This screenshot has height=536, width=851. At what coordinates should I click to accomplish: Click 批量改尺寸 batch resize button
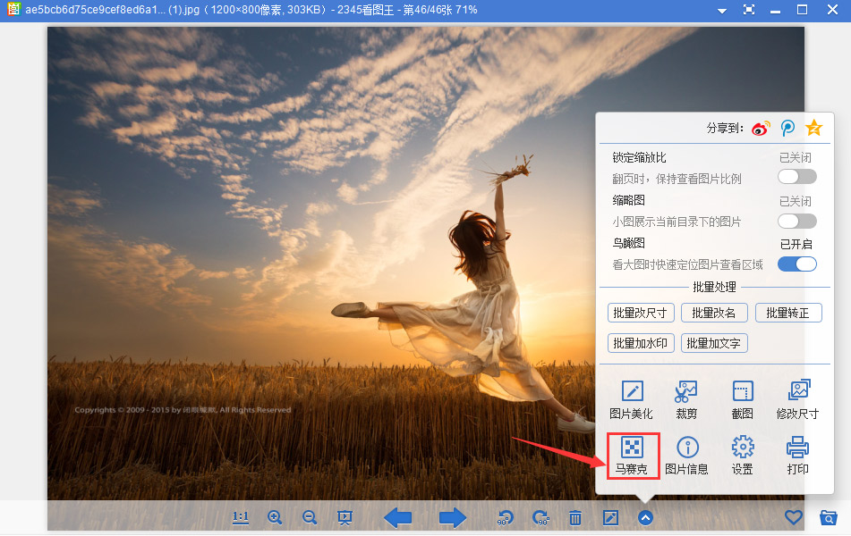[640, 313]
